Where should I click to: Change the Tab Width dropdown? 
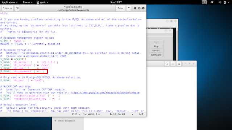click(91, 114)
